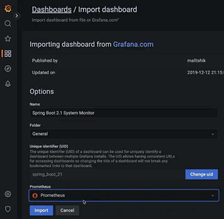The height and width of the screenshot is (219, 224).
Task: Select the publisher name malltshik
Action: click(x=196, y=61)
